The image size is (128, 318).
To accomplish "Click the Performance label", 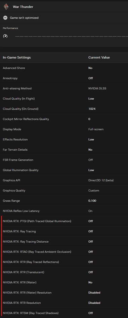I will click(x=10, y=28).
